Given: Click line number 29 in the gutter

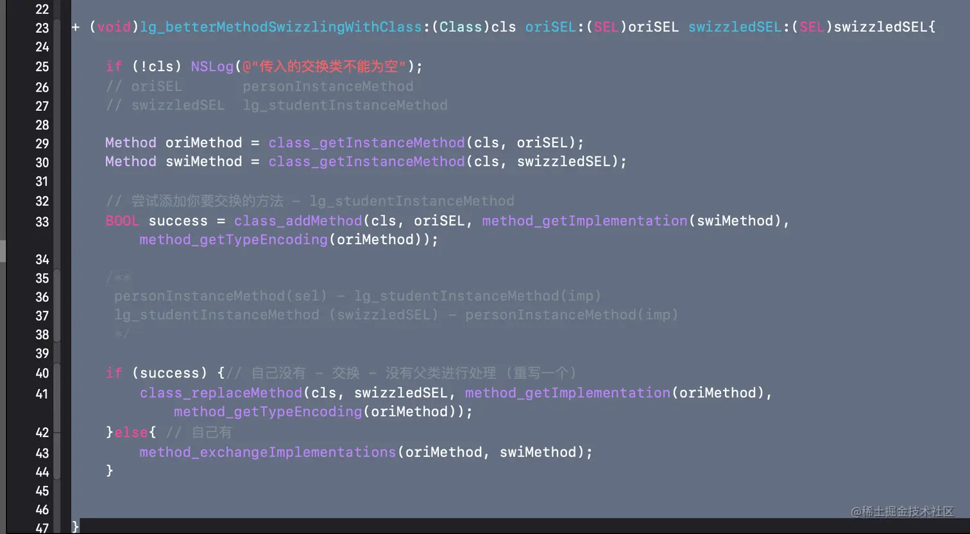Looking at the screenshot, I should coord(42,144).
